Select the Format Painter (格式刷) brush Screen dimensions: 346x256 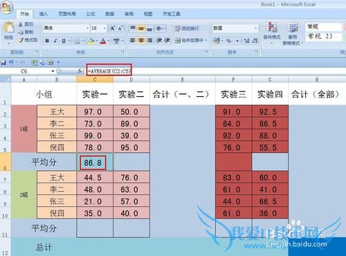[x=21, y=40]
